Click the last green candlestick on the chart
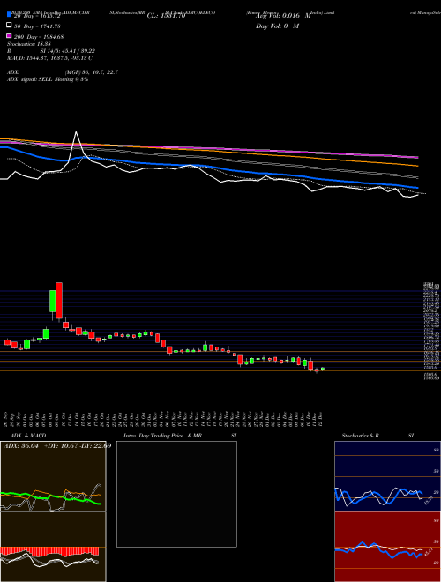Image resolution: width=441 pixels, height=582 pixels. pos(323,369)
